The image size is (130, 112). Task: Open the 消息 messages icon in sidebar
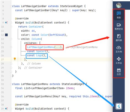coord(119,15)
